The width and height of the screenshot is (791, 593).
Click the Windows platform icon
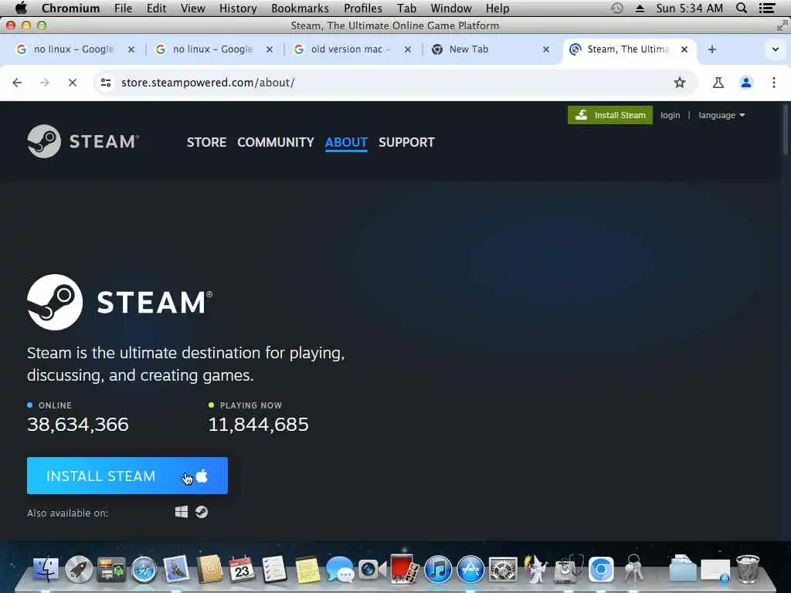181,513
